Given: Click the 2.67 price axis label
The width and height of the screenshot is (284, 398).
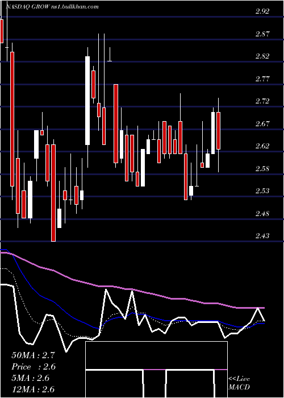Looking at the screenshot, I should pyautogui.click(x=262, y=123).
